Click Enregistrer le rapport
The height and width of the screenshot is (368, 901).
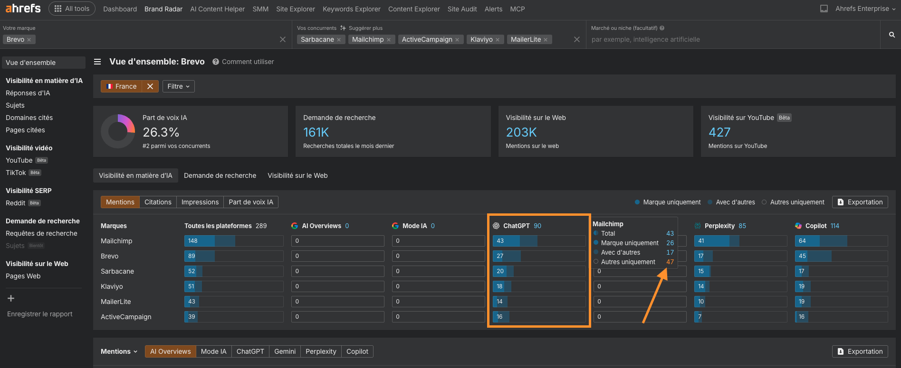tap(40, 314)
